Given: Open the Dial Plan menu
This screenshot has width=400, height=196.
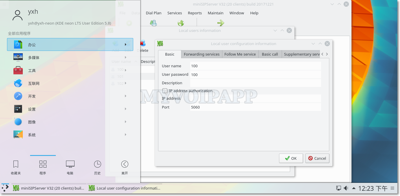Looking at the screenshot, I should click(154, 13).
